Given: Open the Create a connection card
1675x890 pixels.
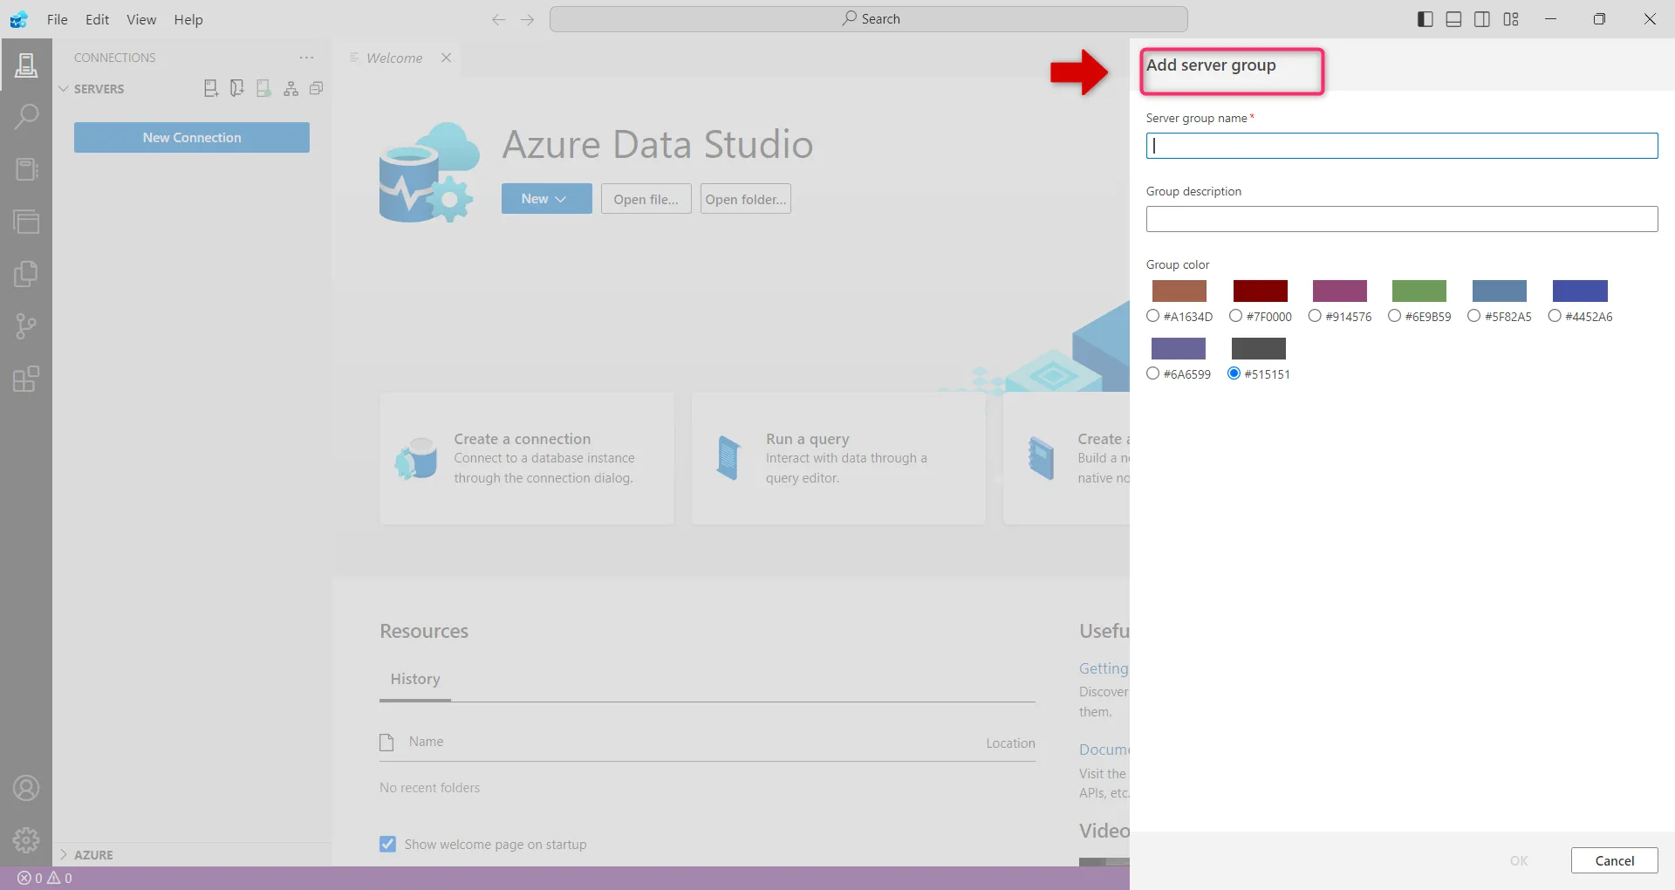Looking at the screenshot, I should click(x=527, y=458).
